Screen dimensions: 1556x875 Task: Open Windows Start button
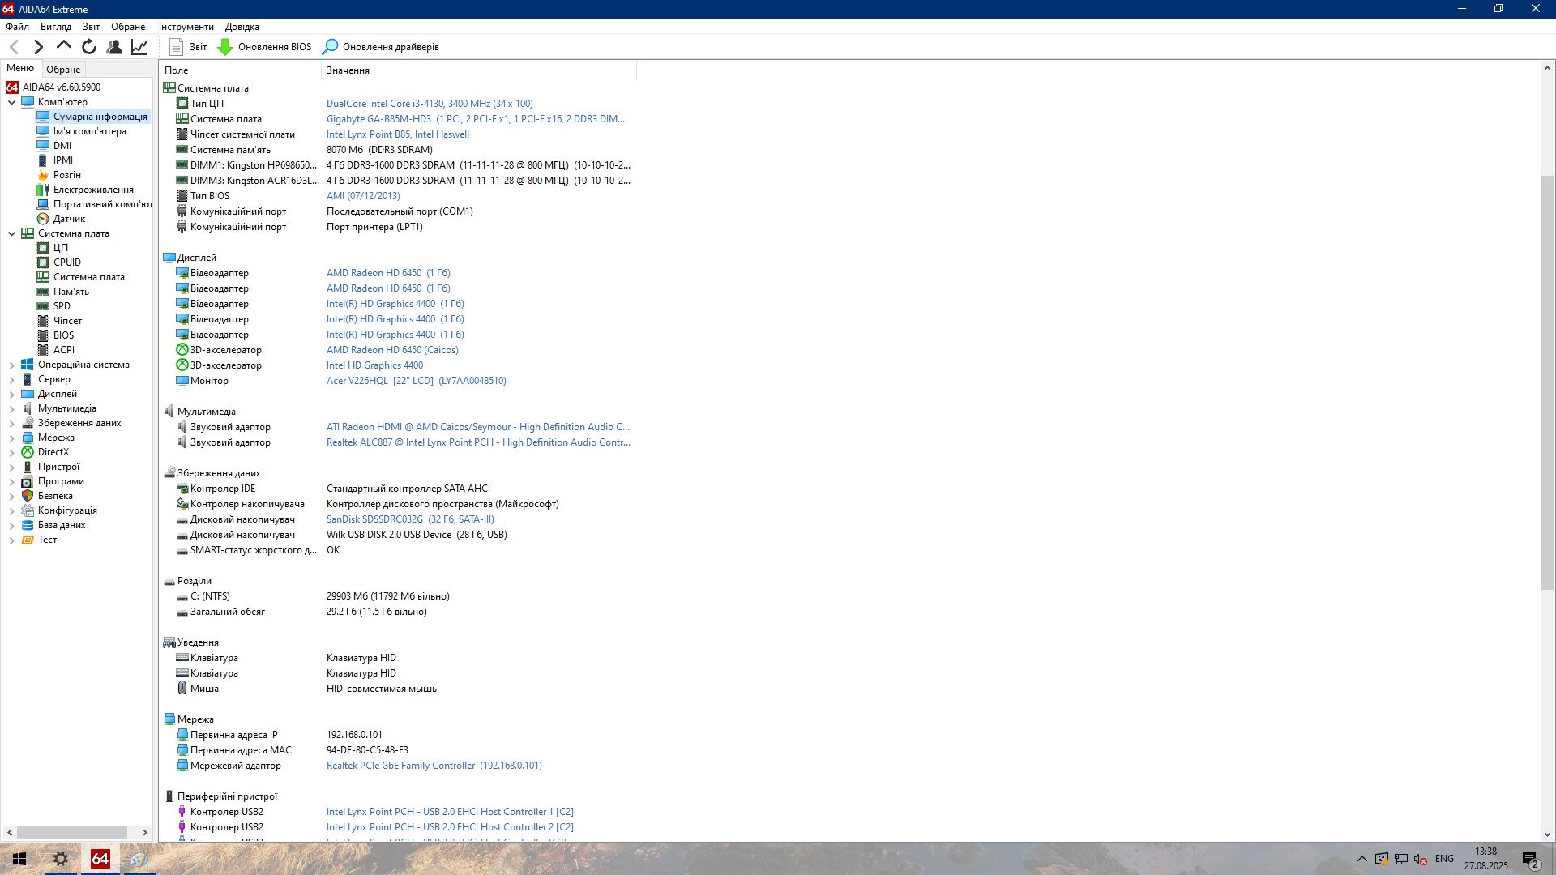19,859
